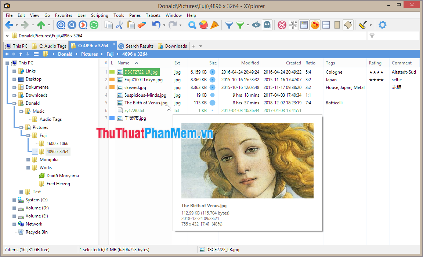Add a new tab with plus button
The height and width of the screenshot is (257, 423).
(193, 46)
